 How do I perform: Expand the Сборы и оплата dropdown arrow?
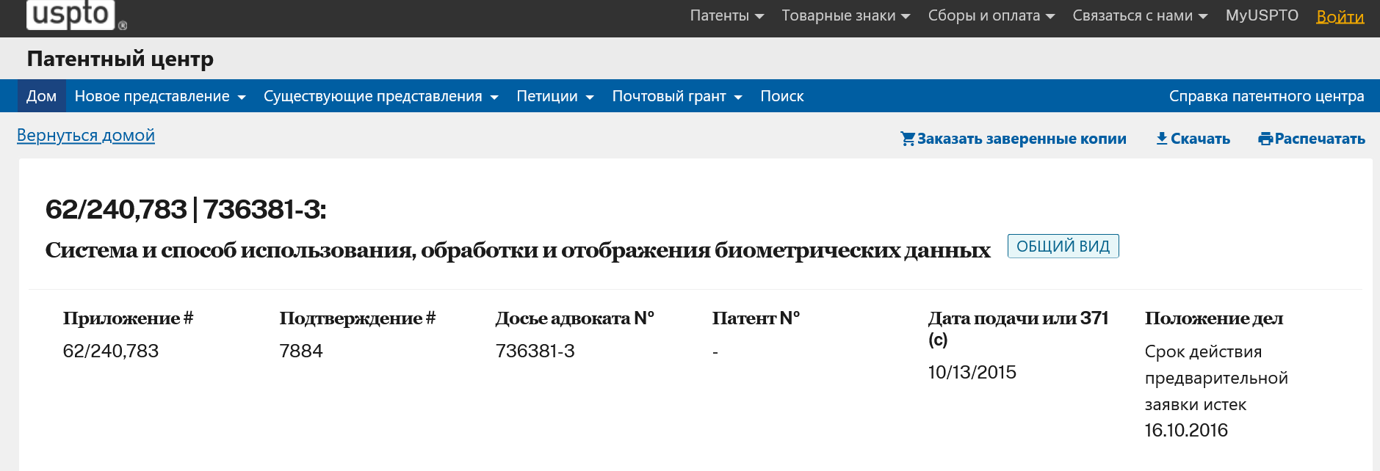(x=1050, y=16)
